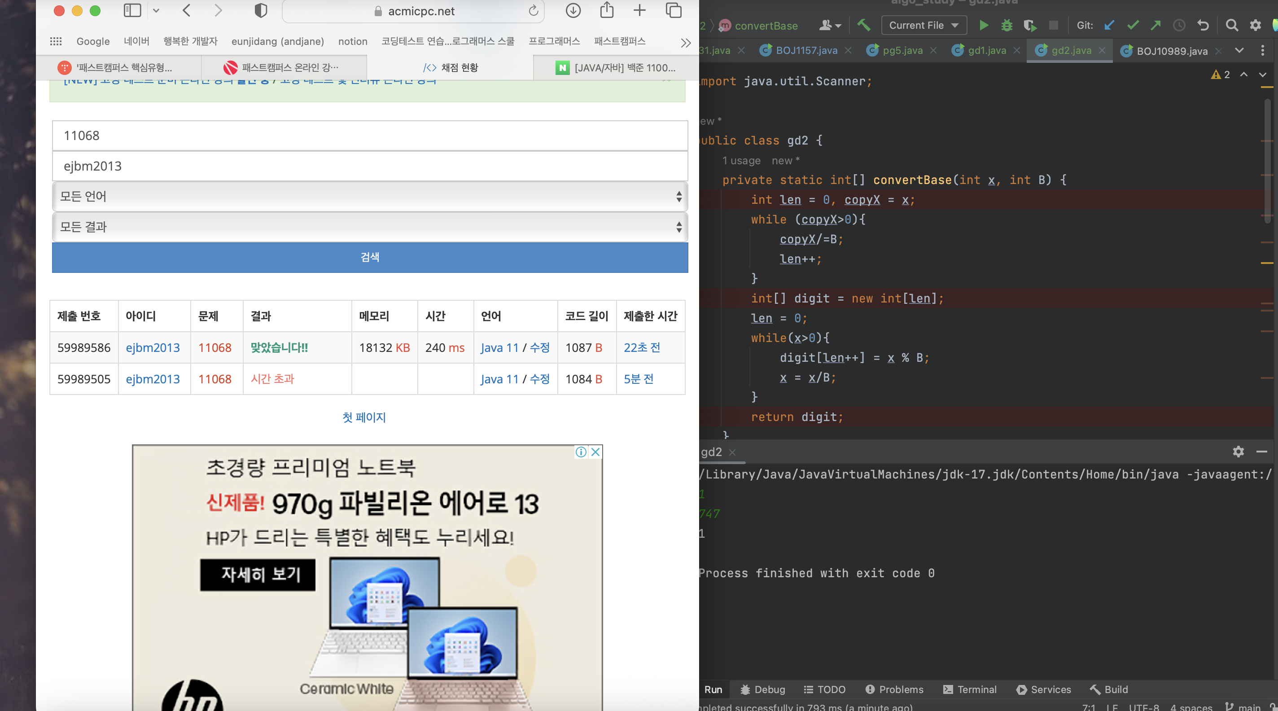Click the 첫 페이지 link
The width and height of the screenshot is (1278, 711).
coord(363,417)
